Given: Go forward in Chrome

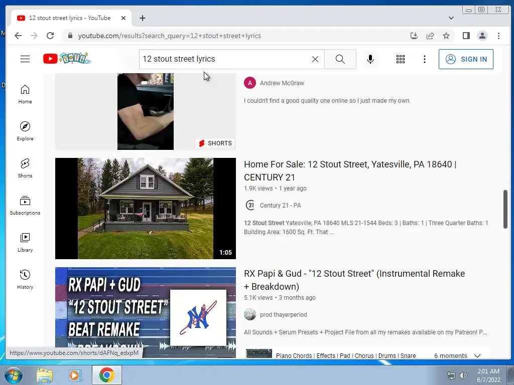Looking at the screenshot, I should click(x=34, y=36).
